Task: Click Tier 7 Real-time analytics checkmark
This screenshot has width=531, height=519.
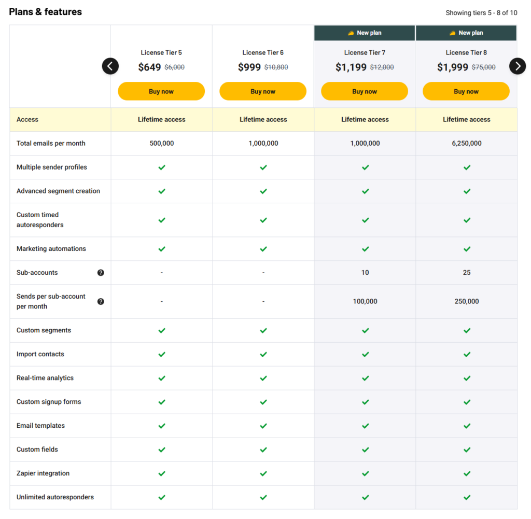Action: [x=366, y=378]
